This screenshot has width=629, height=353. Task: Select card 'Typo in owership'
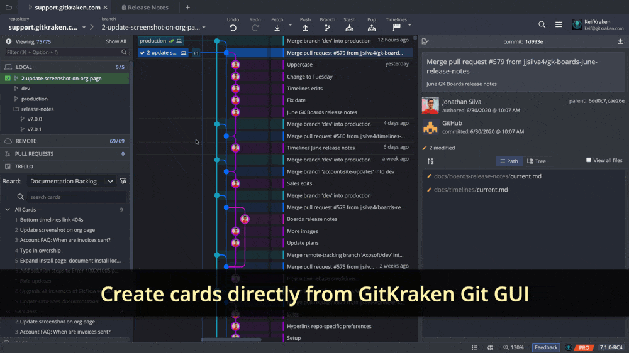coord(40,251)
